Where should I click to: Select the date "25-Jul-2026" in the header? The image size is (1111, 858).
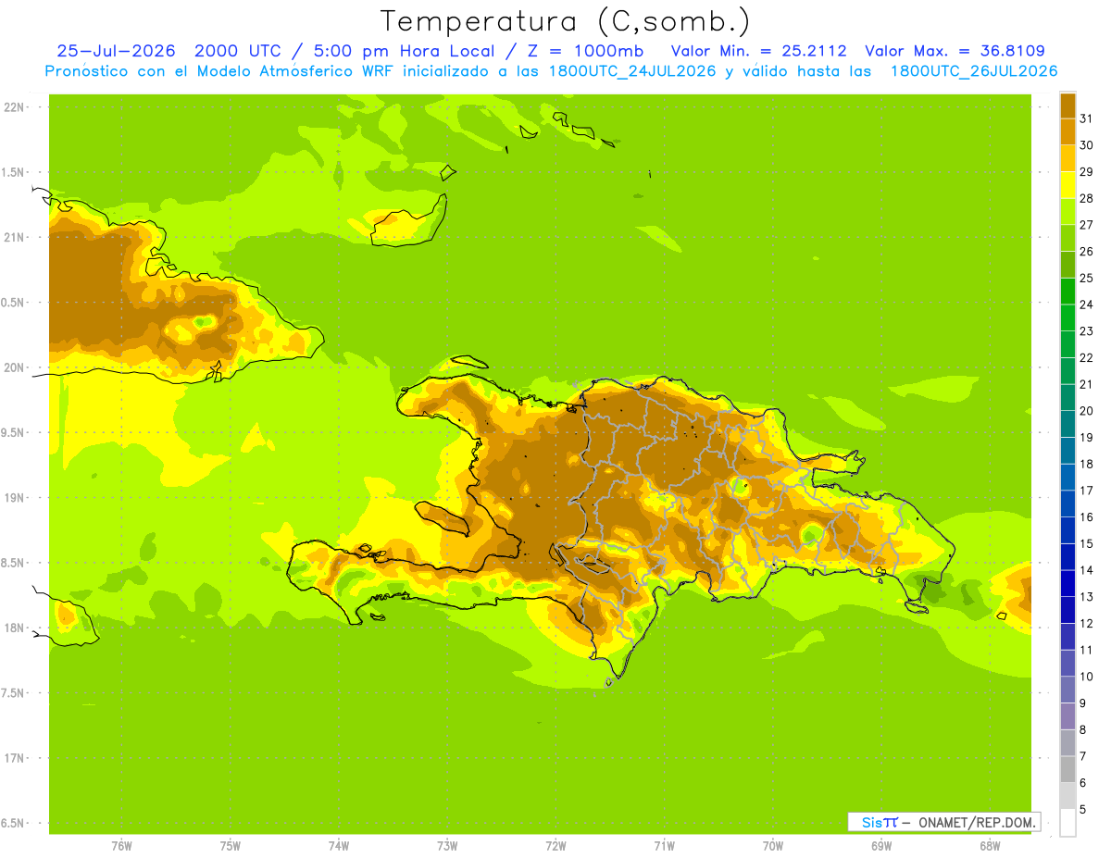pos(116,51)
